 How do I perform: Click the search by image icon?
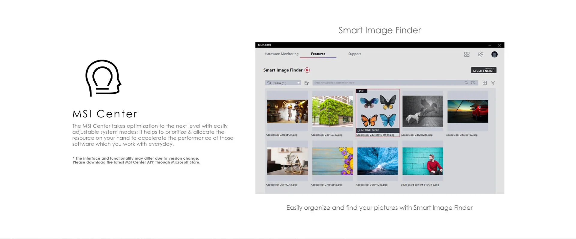click(x=473, y=83)
